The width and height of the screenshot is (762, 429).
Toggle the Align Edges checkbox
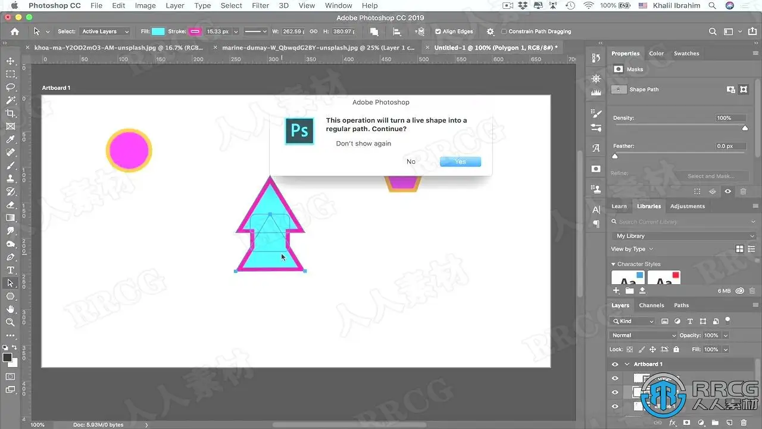[x=438, y=32]
